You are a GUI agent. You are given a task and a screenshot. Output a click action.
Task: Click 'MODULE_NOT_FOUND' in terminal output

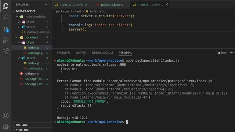point(89,102)
